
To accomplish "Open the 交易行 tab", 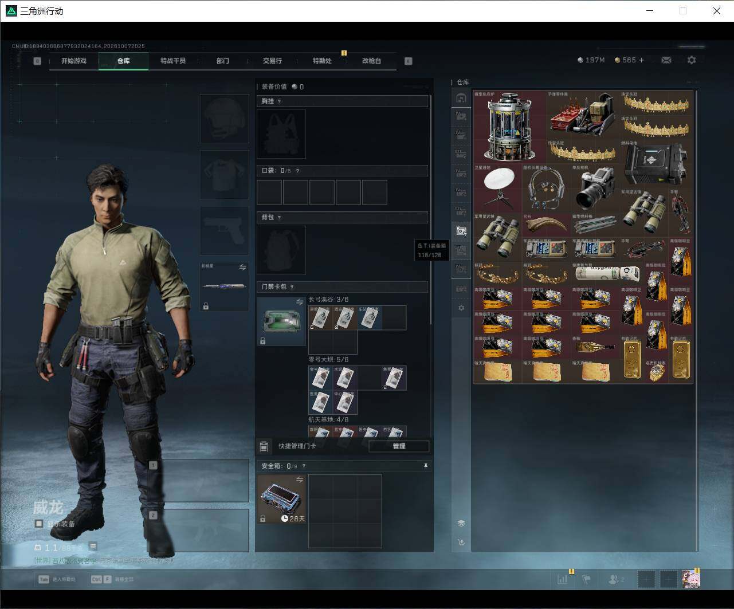I will pyautogui.click(x=272, y=61).
